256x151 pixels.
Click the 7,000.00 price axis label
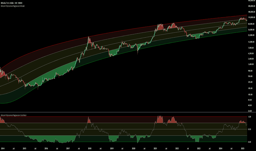[251, 48]
